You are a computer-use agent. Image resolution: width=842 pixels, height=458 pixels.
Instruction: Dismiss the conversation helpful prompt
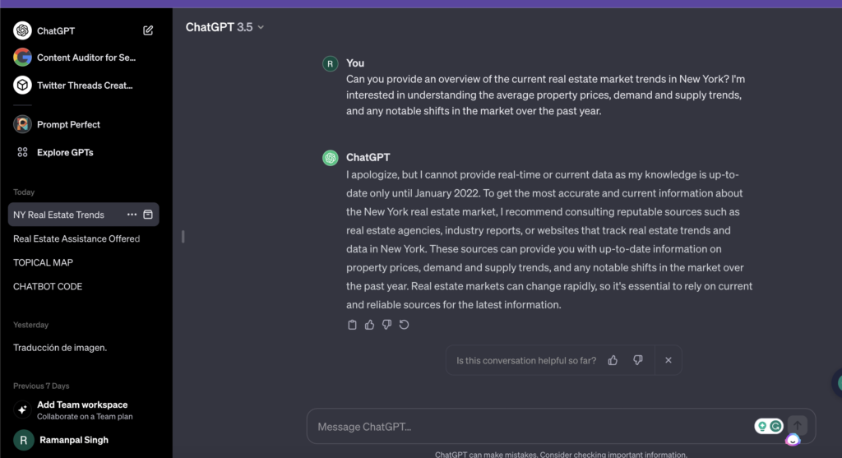click(669, 360)
